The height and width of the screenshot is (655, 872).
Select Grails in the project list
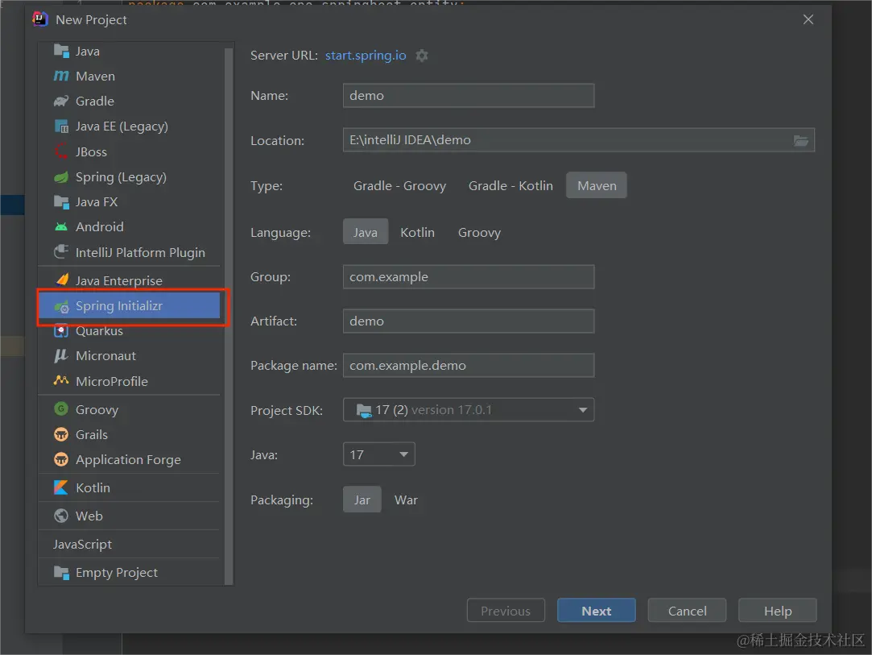(x=130, y=434)
